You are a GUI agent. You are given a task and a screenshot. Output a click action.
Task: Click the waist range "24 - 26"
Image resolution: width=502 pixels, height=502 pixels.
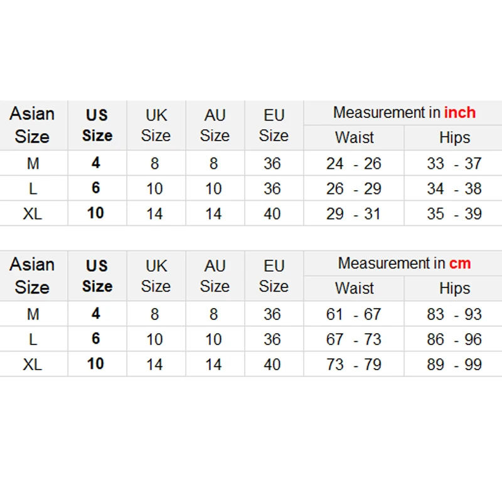point(353,164)
